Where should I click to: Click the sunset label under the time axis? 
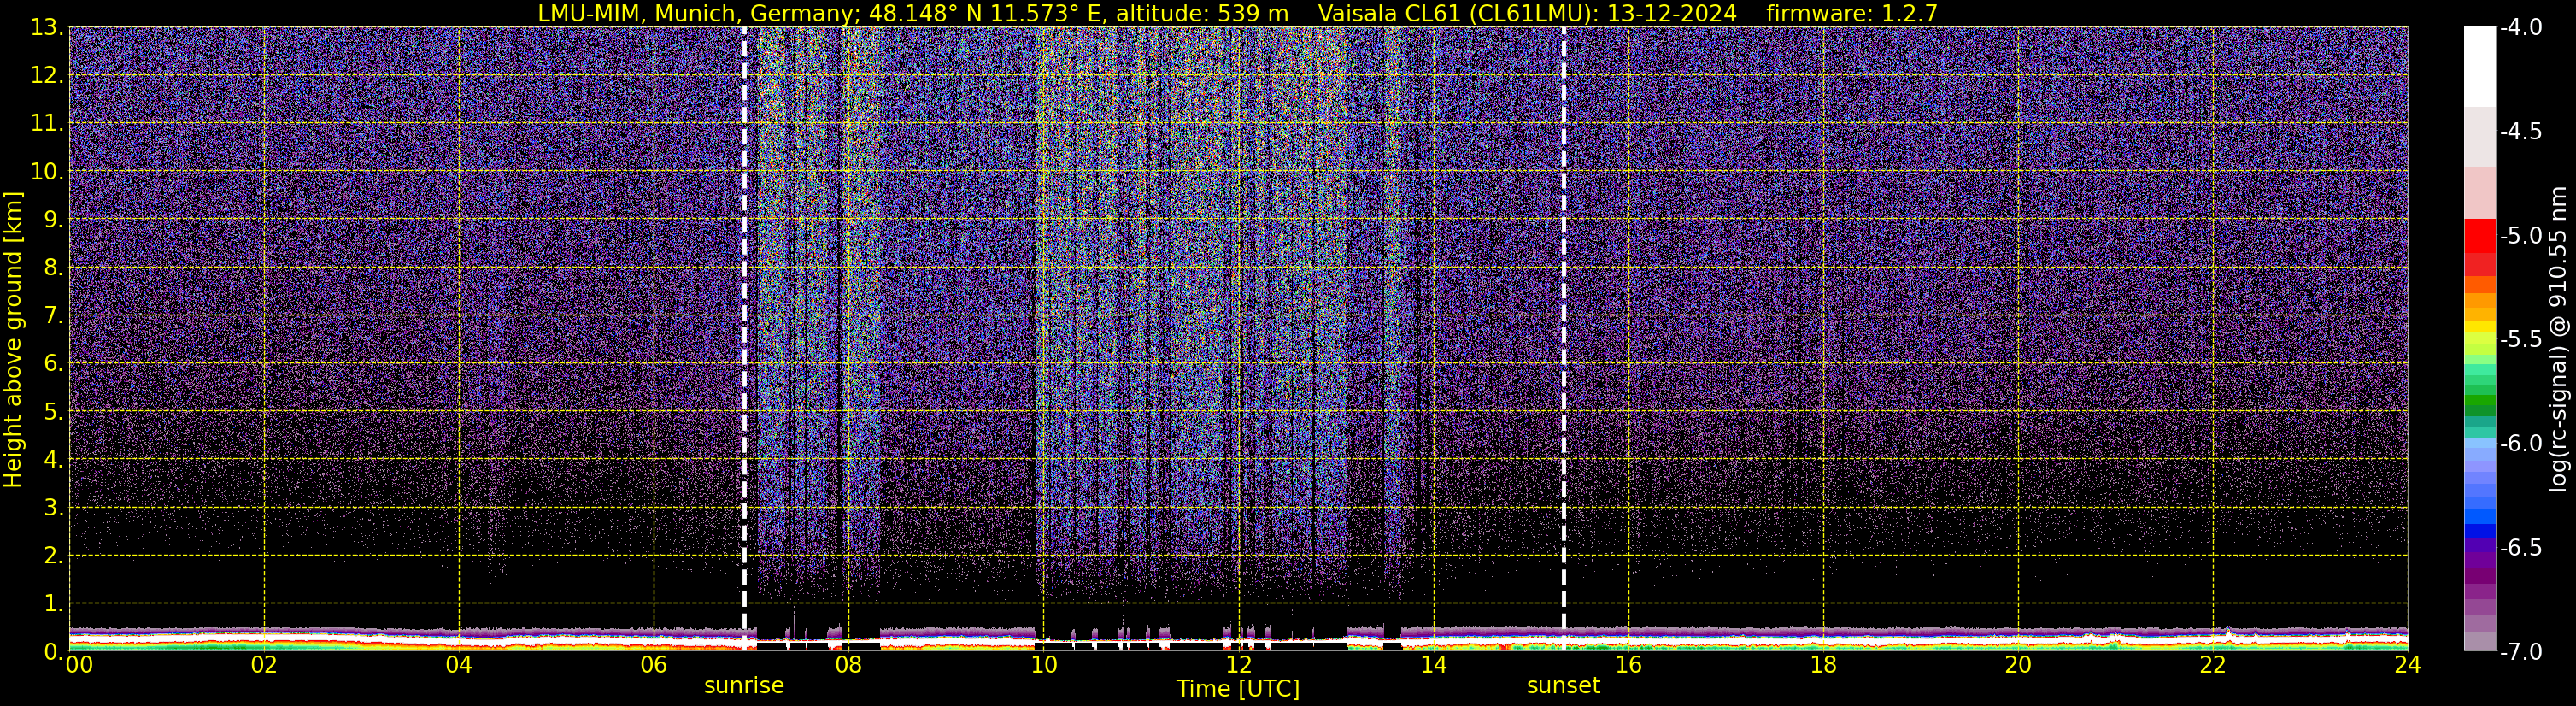click(x=1563, y=686)
